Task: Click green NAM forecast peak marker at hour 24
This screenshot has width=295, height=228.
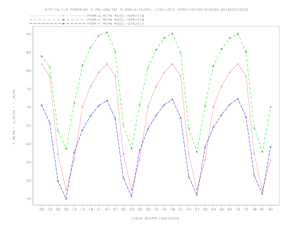Action: [x=107, y=32]
